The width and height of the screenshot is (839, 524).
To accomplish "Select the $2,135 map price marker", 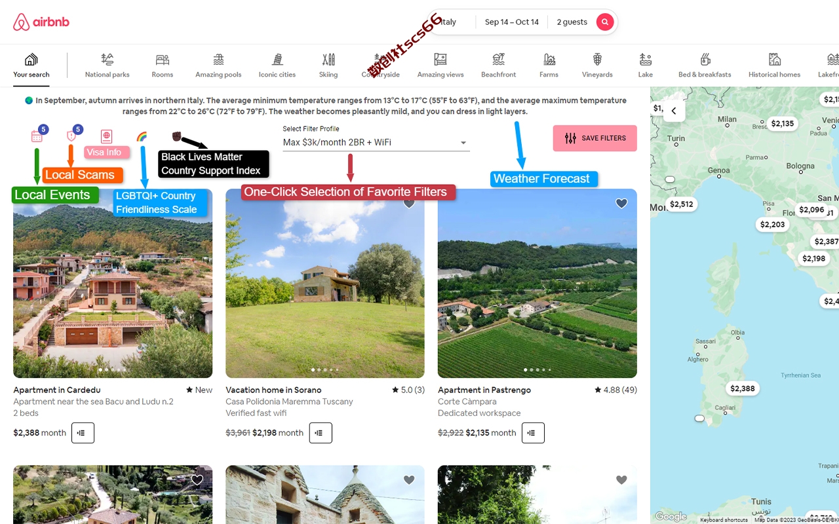I will (783, 123).
